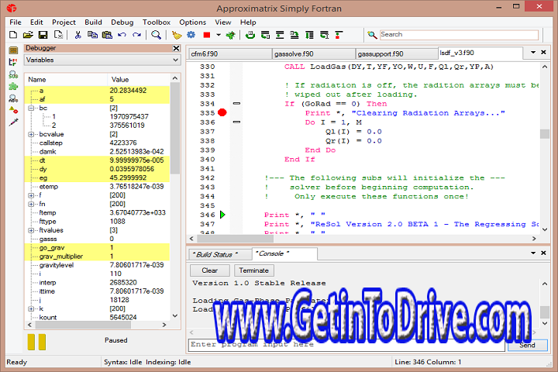
Task: Open the Build menu
Action: click(93, 22)
